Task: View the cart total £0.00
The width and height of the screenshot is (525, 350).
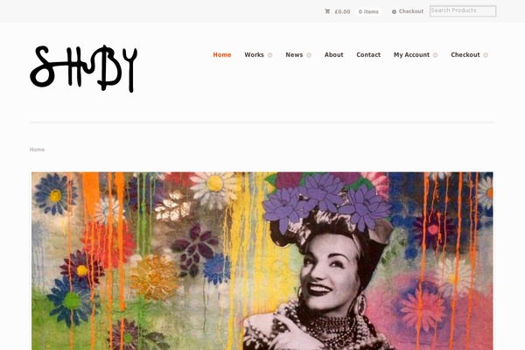Action: tap(342, 11)
